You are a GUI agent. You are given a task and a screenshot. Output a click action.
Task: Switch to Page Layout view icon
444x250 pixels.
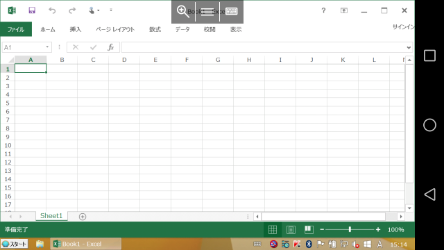point(291,230)
